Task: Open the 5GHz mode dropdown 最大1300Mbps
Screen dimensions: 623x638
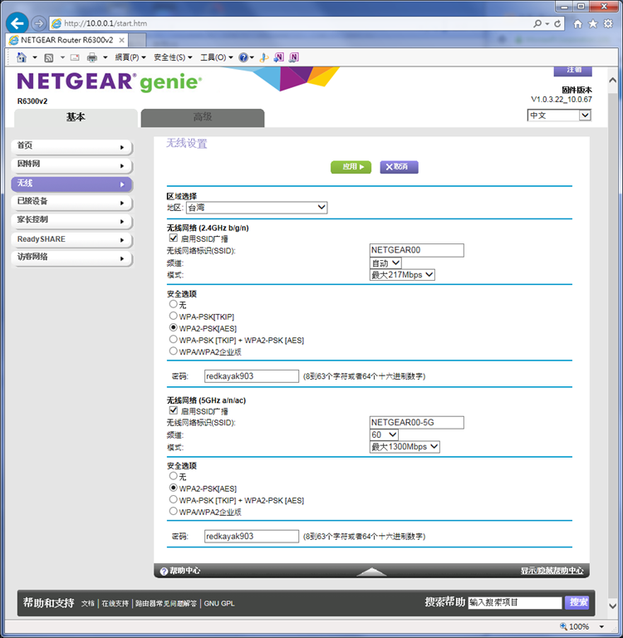Action: coord(405,447)
